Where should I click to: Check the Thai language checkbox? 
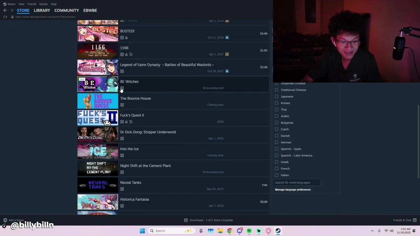[x=276, y=109]
